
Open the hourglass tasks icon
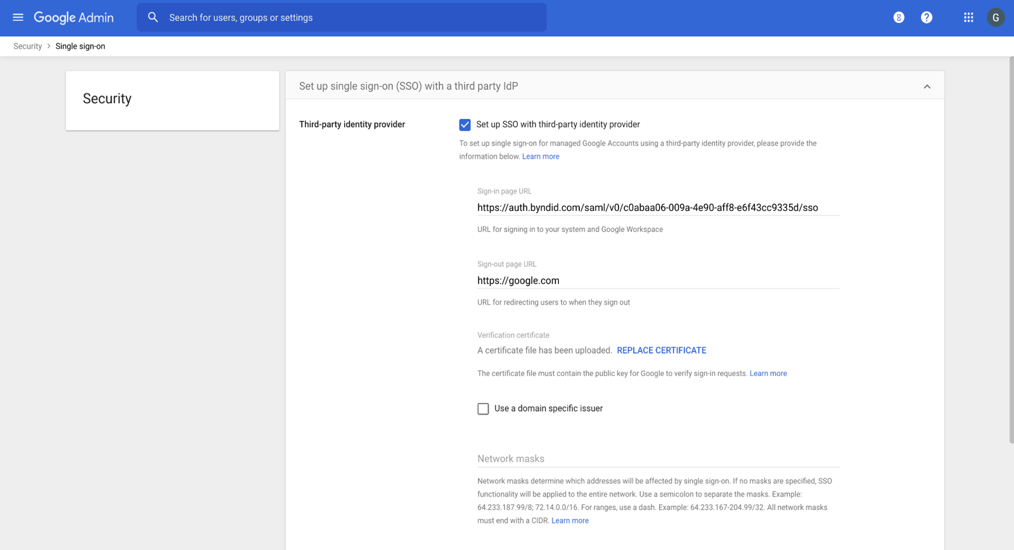pos(899,18)
